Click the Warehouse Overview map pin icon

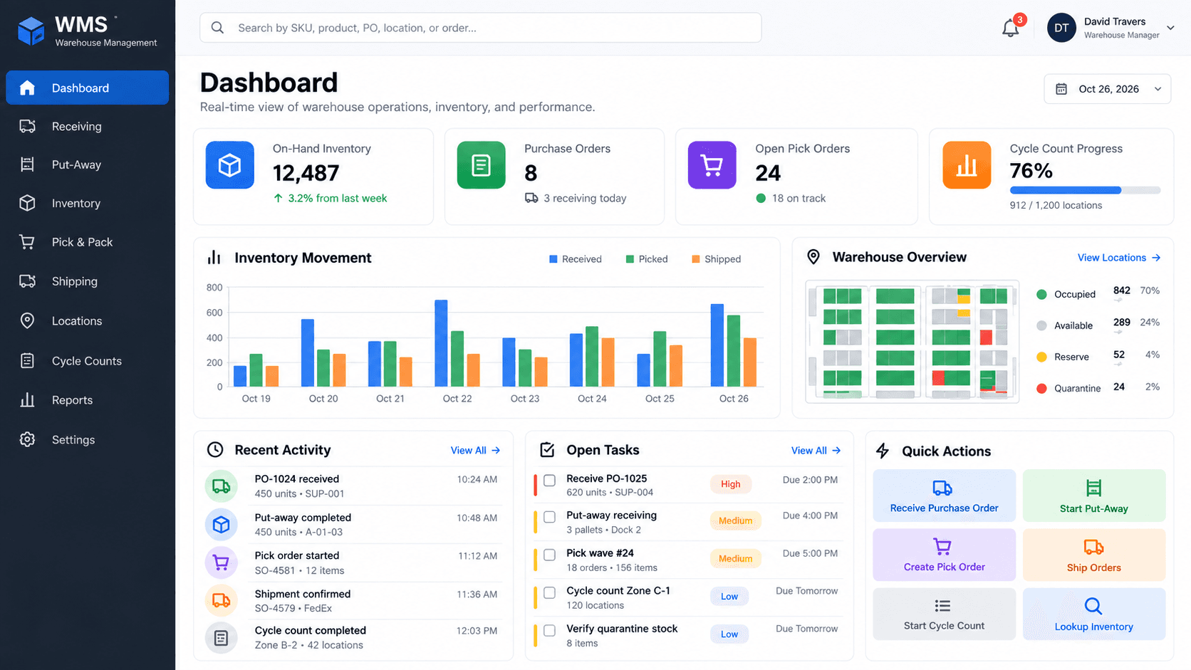coord(813,257)
